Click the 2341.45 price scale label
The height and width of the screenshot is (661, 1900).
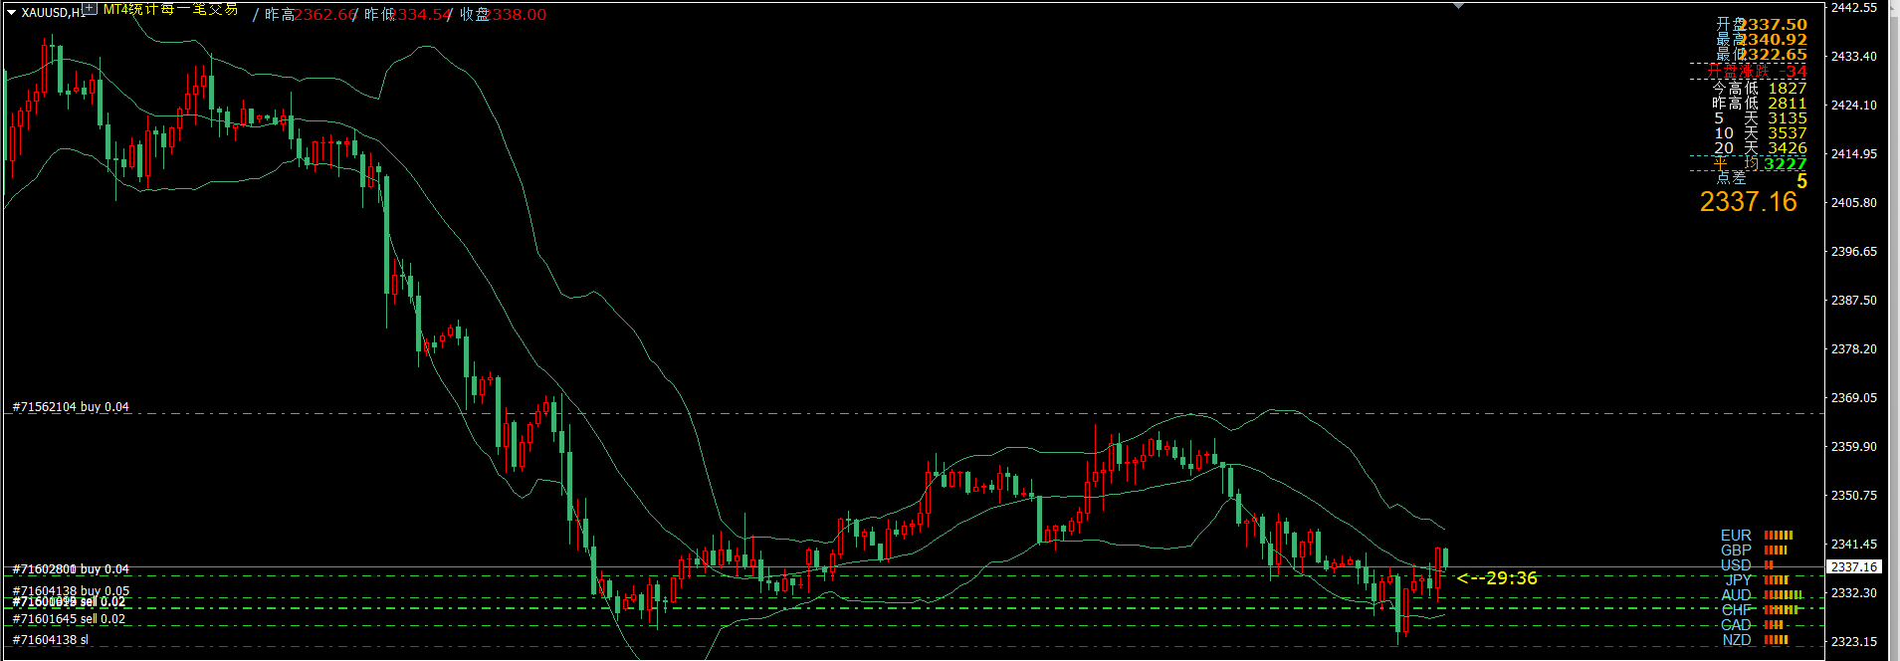tap(1853, 545)
